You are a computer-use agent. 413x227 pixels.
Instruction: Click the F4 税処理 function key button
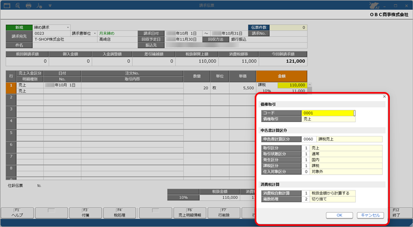pos(120,213)
